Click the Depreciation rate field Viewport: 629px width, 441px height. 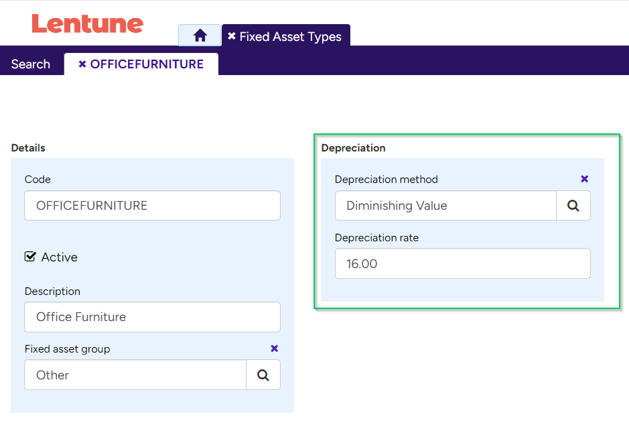click(x=462, y=263)
